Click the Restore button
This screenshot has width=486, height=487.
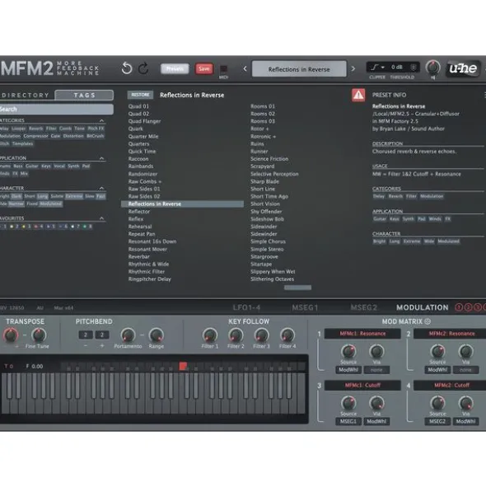140,95
